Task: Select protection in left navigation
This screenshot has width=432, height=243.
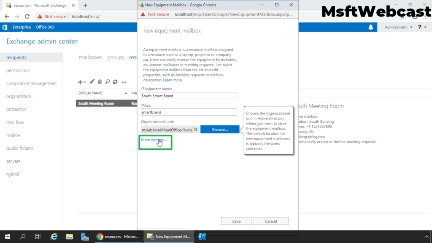Action: (16, 109)
